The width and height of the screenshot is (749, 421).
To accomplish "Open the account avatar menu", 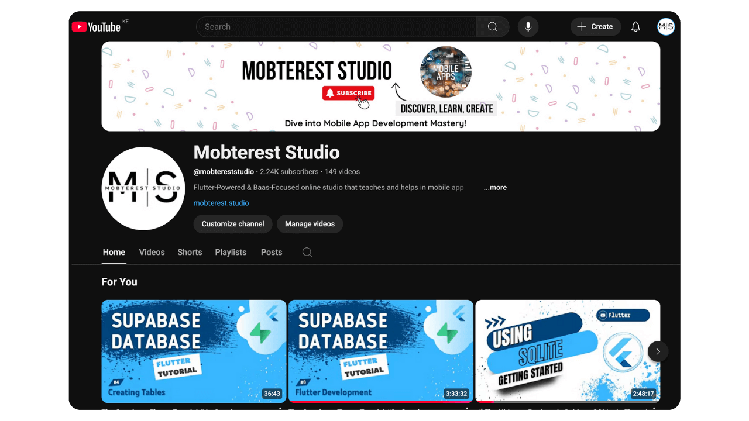I will pos(666,27).
